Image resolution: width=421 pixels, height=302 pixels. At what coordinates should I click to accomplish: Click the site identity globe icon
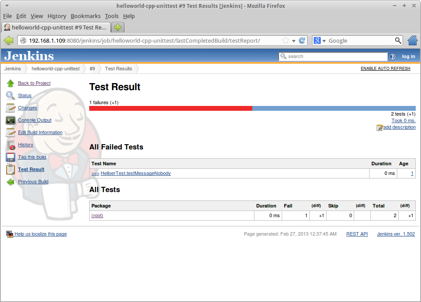click(23, 40)
